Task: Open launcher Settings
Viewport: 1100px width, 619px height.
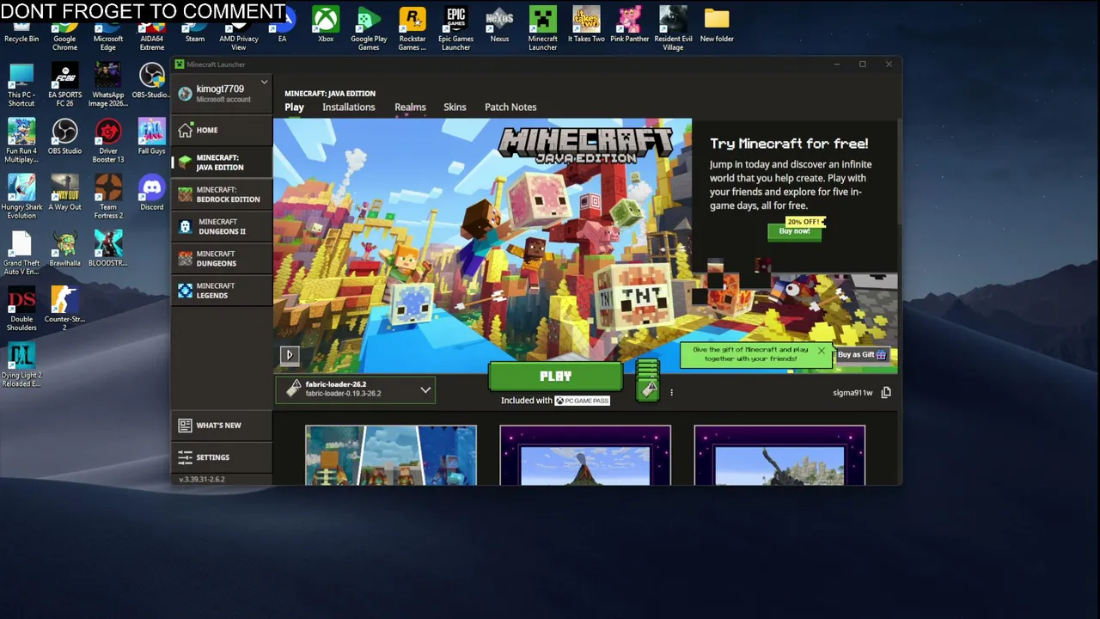Action: (x=222, y=457)
